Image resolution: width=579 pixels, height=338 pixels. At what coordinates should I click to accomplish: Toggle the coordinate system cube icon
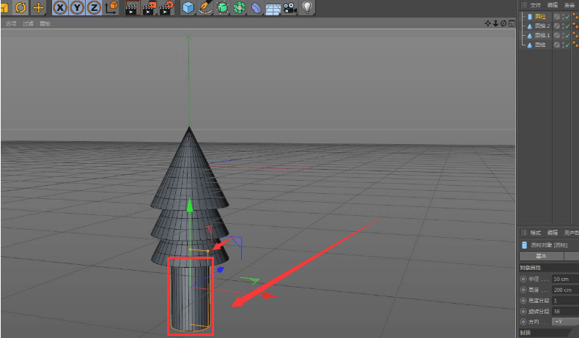(x=111, y=7)
